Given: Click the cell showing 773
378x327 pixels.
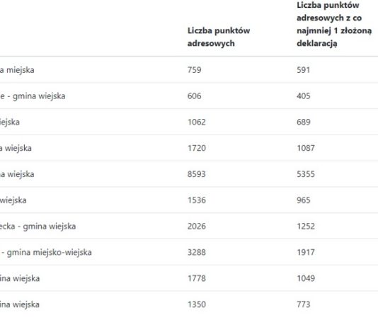Looking at the screenshot, I should point(303,304).
